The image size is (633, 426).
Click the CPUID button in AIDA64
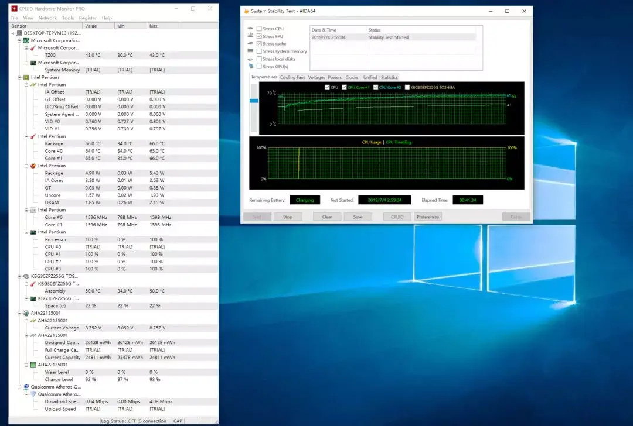397,217
